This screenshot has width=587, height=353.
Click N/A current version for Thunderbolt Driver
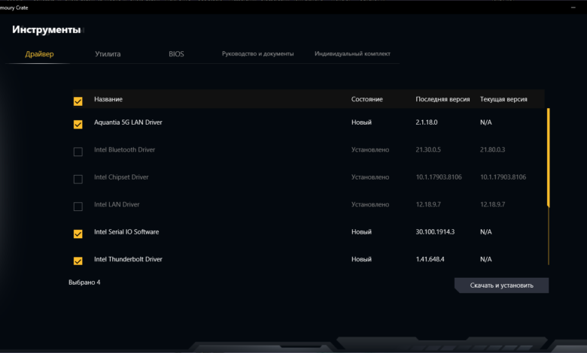pos(486,259)
